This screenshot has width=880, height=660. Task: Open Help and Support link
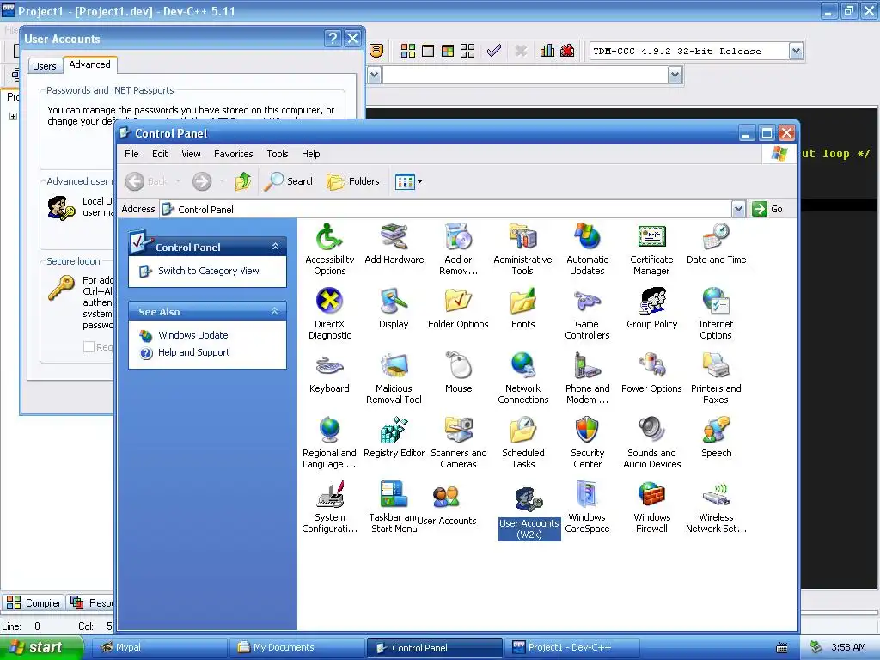[x=193, y=352]
